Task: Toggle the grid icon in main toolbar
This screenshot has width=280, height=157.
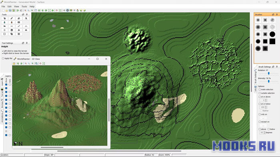Action: click(x=36, y=10)
